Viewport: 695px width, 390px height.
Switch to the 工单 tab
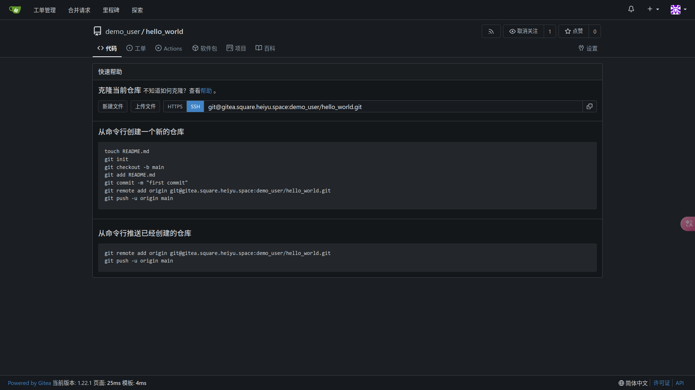coord(136,48)
